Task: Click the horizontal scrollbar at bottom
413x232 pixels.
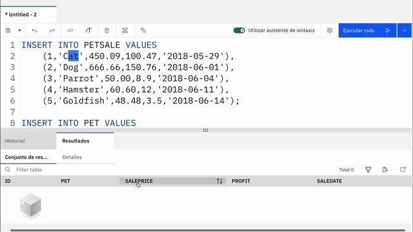Action: tap(207, 231)
